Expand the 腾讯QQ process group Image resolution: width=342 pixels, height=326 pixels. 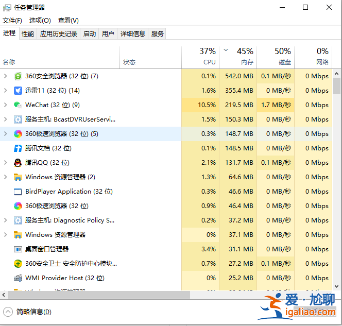pyautogui.click(x=6, y=162)
